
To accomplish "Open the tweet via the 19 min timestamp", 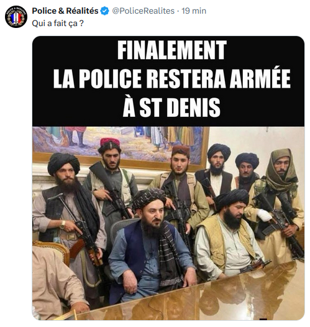I will coord(194,11).
